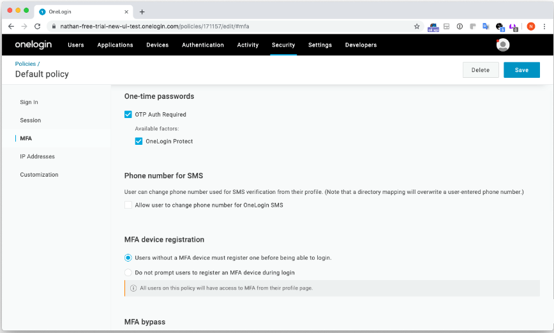The width and height of the screenshot is (554, 333).
Task: Click the onelogin logo
Action: pos(33,45)
